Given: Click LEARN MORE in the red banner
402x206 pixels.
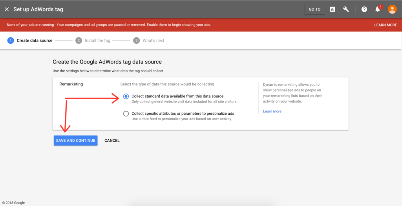Looking at the screenshot, I should click(x=385, y=25).
